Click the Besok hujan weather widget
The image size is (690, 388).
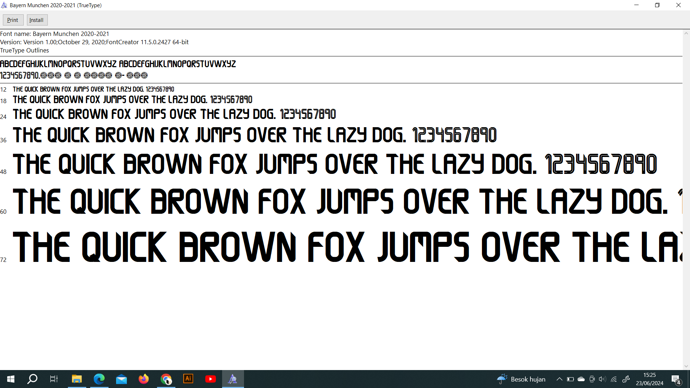point(521,379)
